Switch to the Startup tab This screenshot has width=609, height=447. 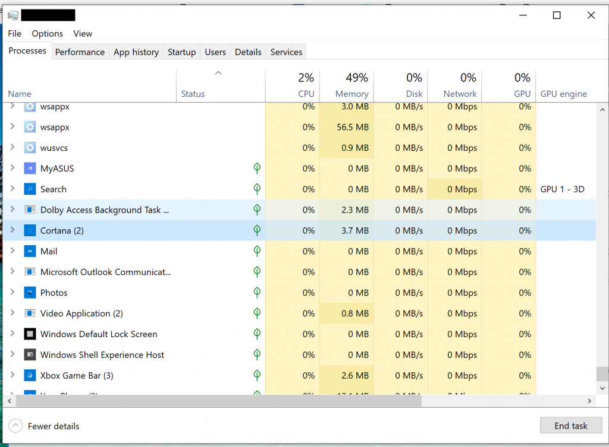tap(182, 52)
